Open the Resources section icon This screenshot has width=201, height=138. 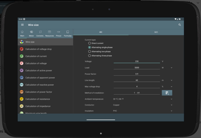(x=50, y=33)
